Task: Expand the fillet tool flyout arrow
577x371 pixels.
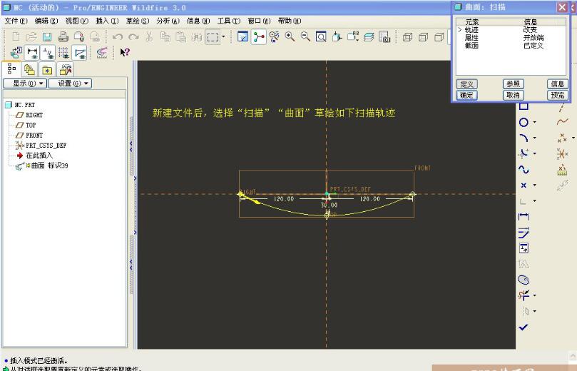Action: click(534, 153)
